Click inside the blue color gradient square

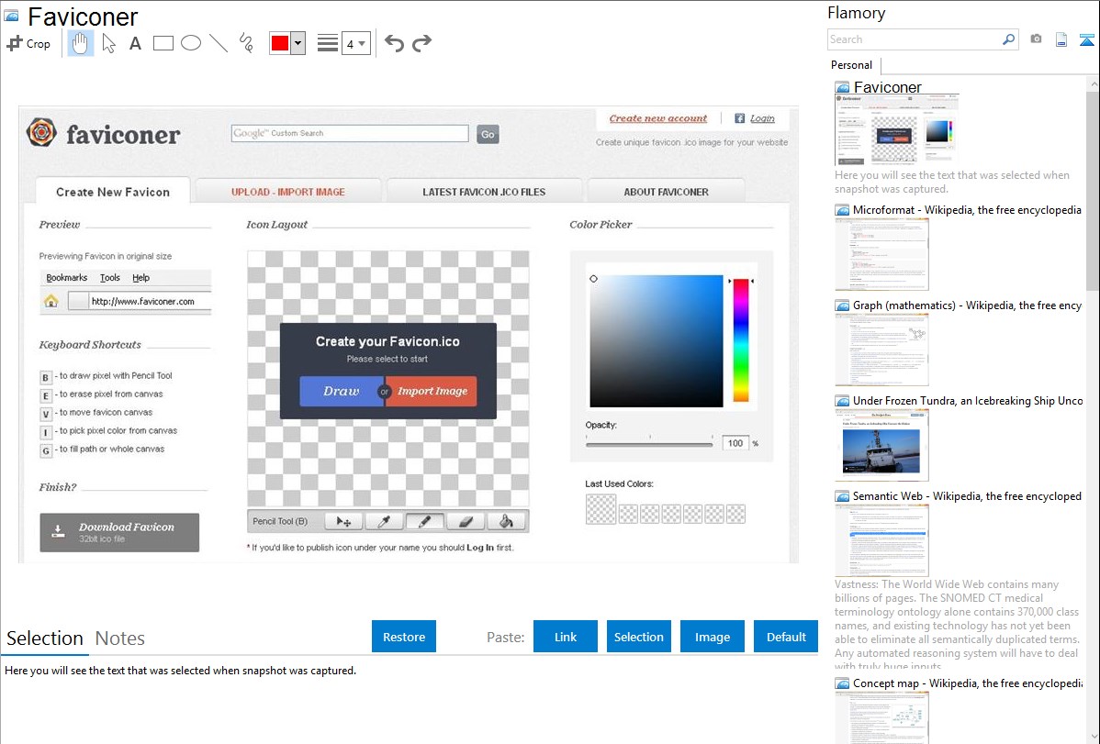coord(656,340)
